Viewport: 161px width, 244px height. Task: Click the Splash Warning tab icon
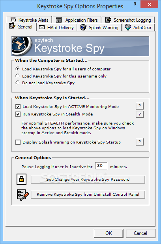[83, 27]
